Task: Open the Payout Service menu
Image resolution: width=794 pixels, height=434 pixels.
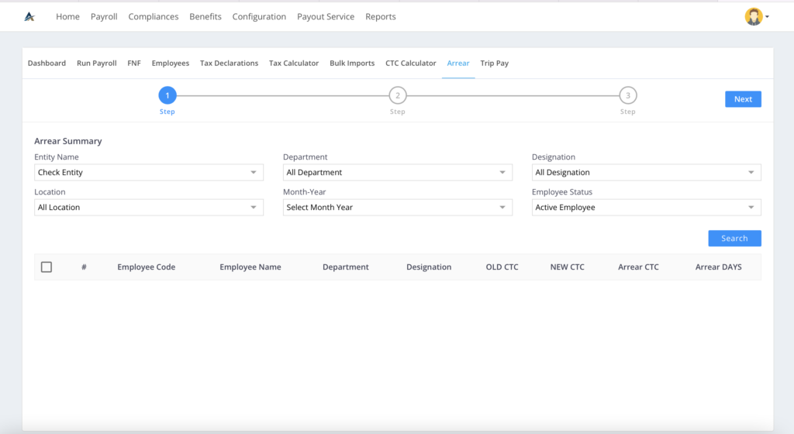Action: [326, 17]
